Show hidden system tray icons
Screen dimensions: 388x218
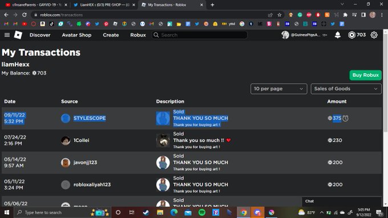pos(321,212)
